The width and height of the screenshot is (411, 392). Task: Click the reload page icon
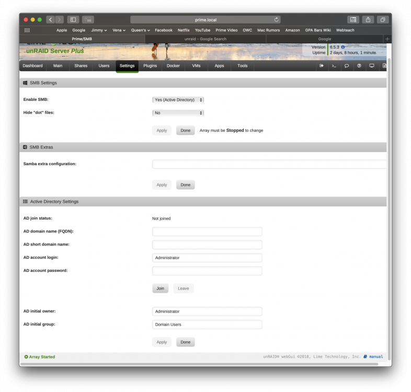(x=276, y=20)
